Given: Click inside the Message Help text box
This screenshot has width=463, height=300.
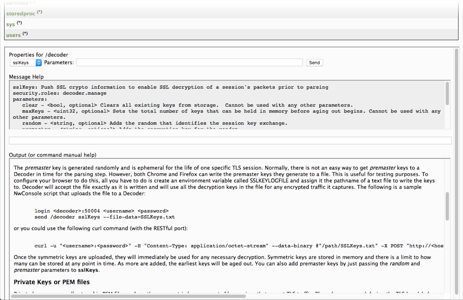Looking at the screenshot, I should pyautogui.click(x=227, y=105).
